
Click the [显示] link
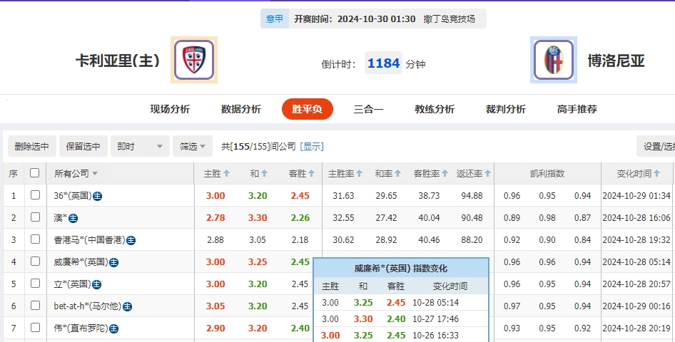click(x=312, y=146)
